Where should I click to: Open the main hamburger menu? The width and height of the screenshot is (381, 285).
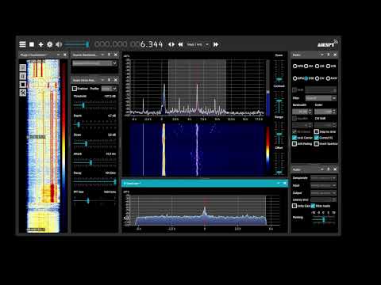coord(22,44)
